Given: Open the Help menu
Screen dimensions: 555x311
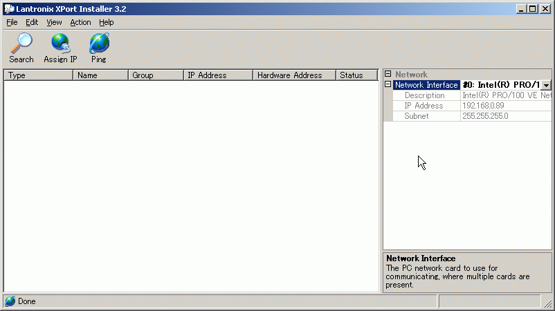Looking at the screenshot, I should pyautogui.click(x=106, y=22).
